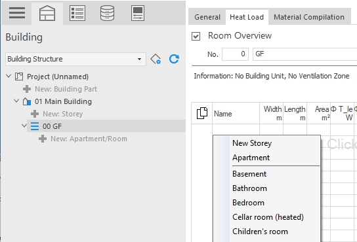This screenshot has width=357, height=242.
Task: Click the building structure settings gear icon
Action: pyautogui.click(x=156, y=59)
